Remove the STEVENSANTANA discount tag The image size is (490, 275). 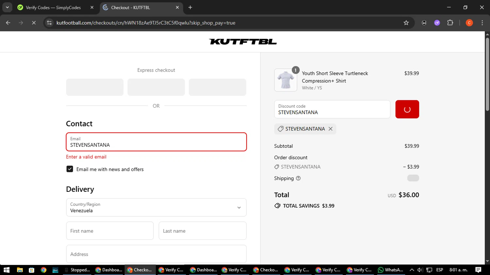pos(331,129)
